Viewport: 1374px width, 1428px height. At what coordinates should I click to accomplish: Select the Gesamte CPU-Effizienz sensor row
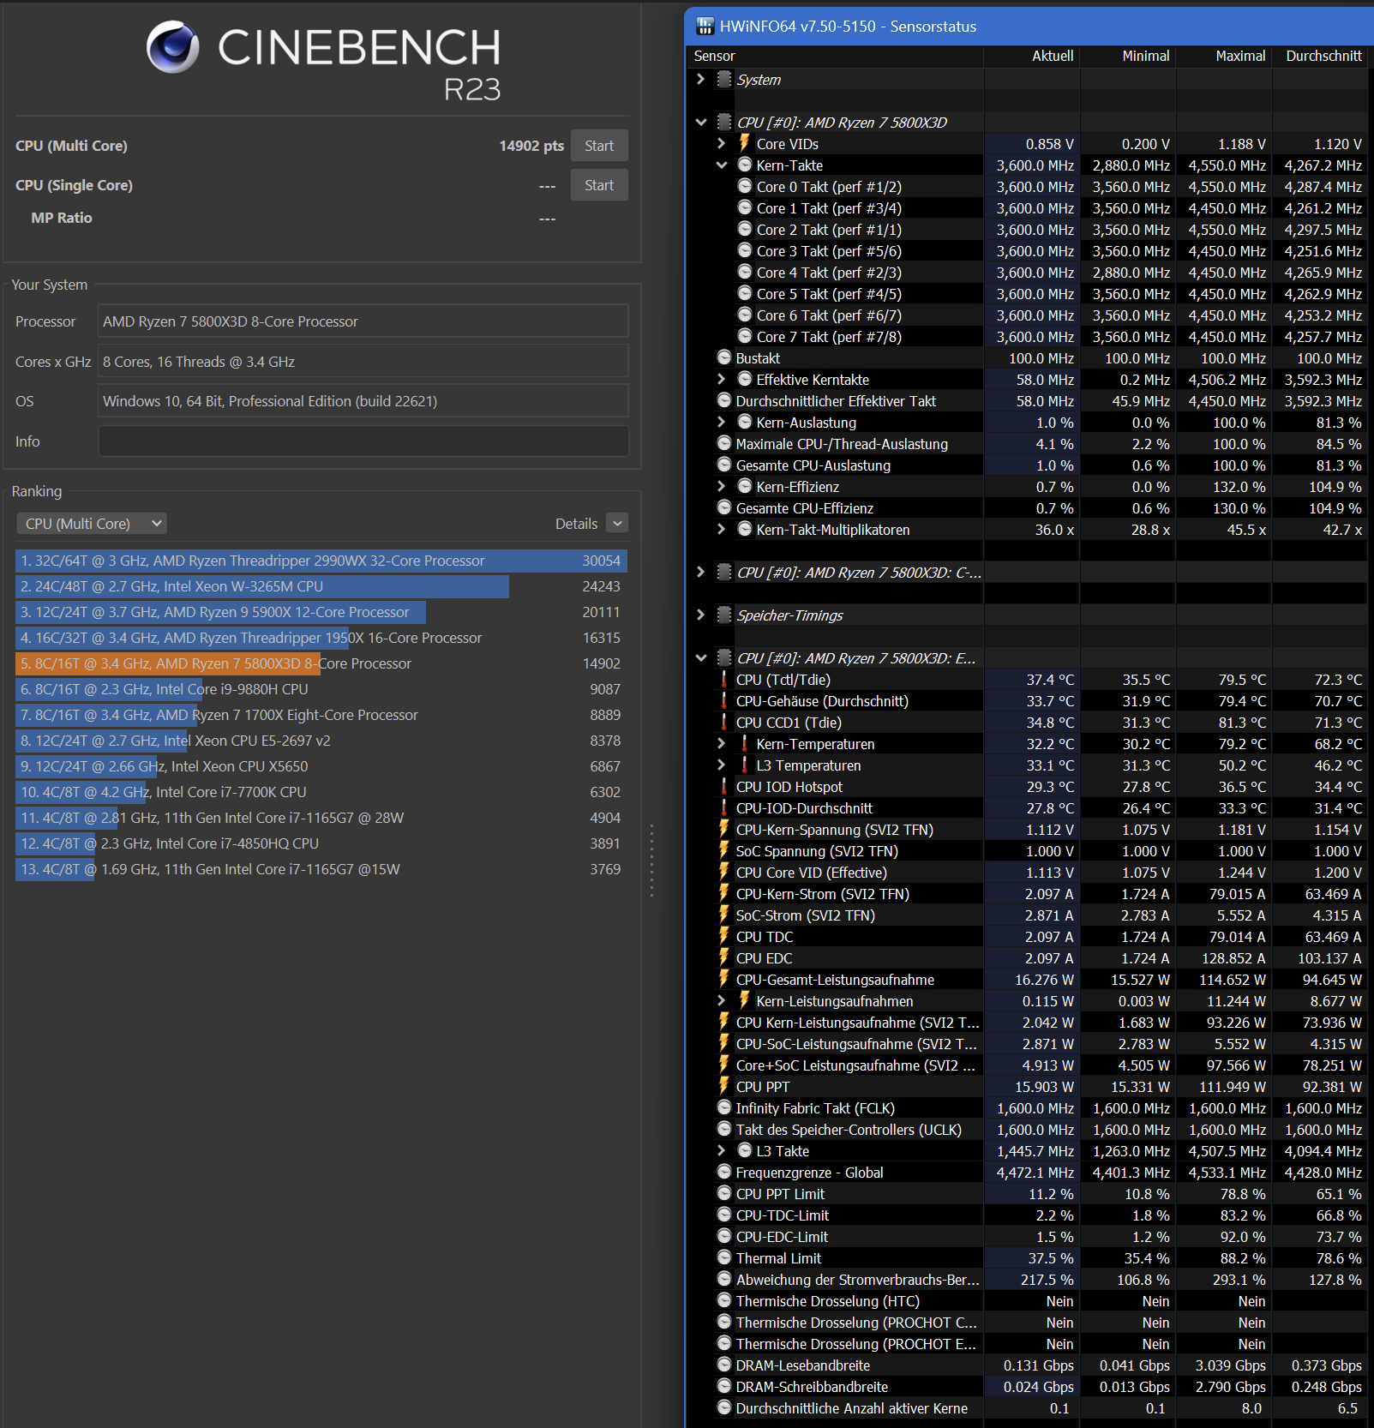click(1029, 508)
